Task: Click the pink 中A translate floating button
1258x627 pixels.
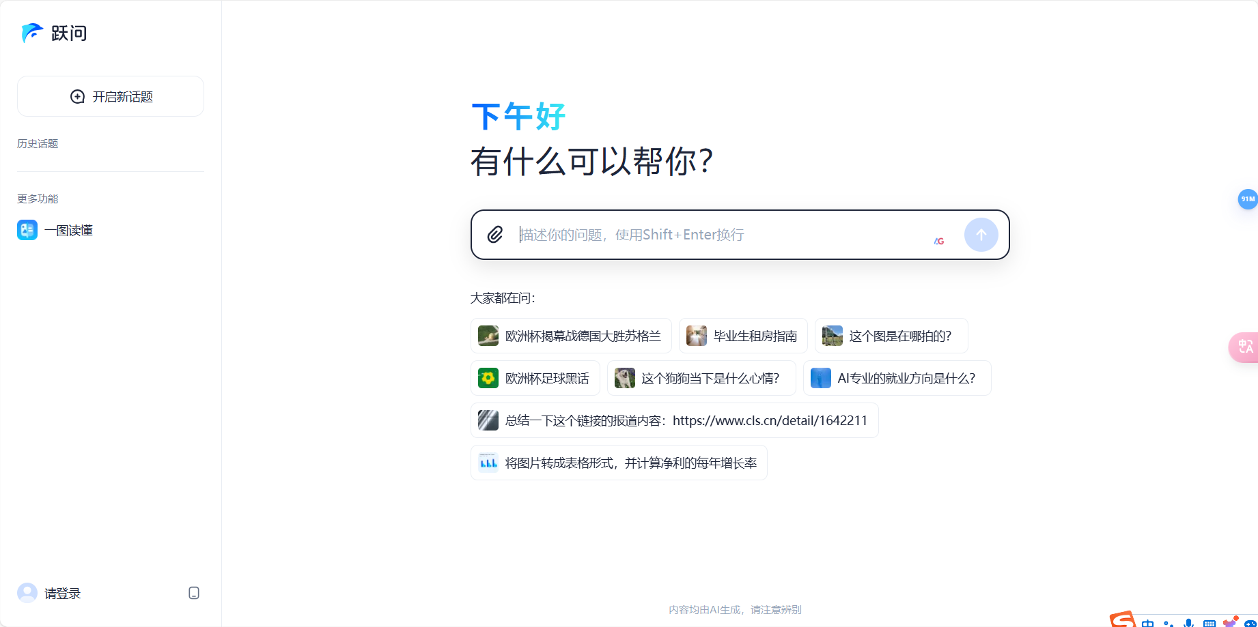Action: point(1244,347)
